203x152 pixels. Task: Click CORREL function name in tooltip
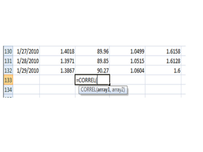88,89
